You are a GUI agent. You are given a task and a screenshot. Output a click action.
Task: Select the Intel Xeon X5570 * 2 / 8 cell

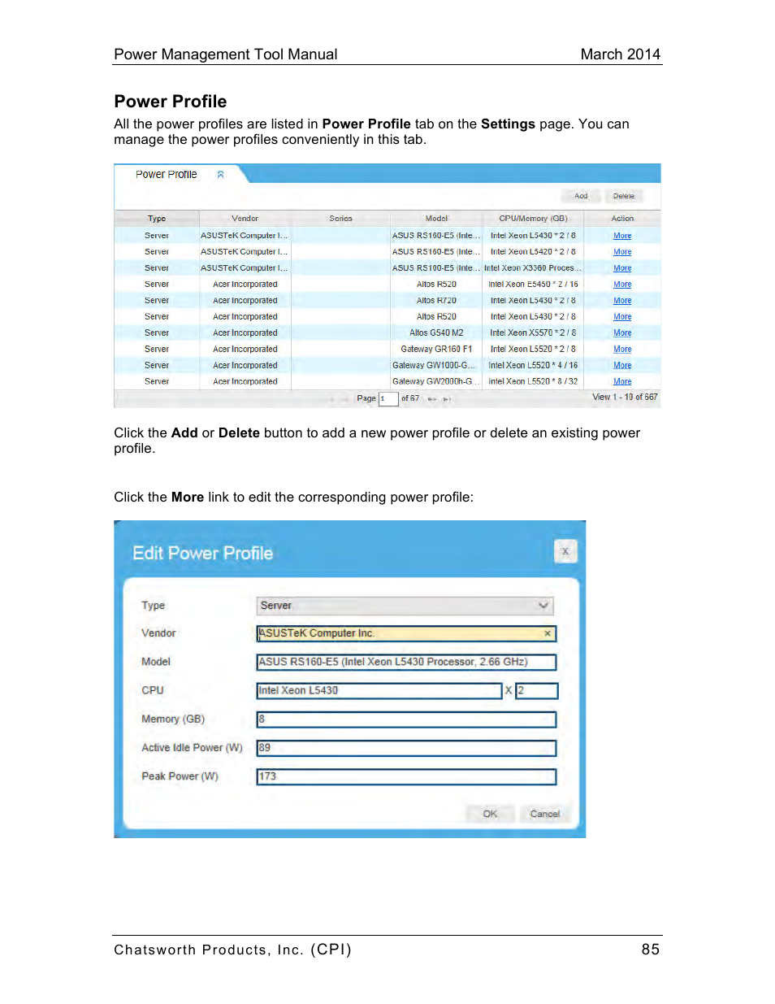click(x=533, y=333)
